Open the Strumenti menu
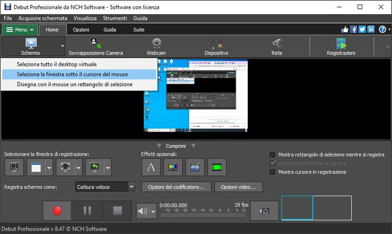The image size is (392, 234). click(x=115, y=18)
